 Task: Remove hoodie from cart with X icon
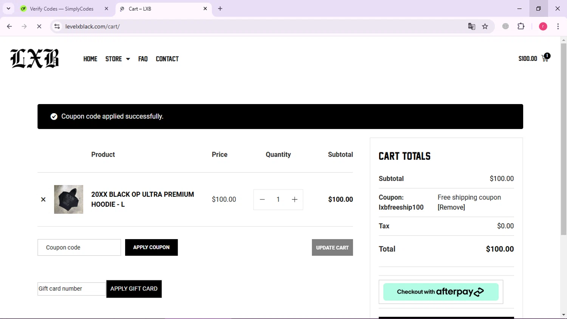(43, 199)
